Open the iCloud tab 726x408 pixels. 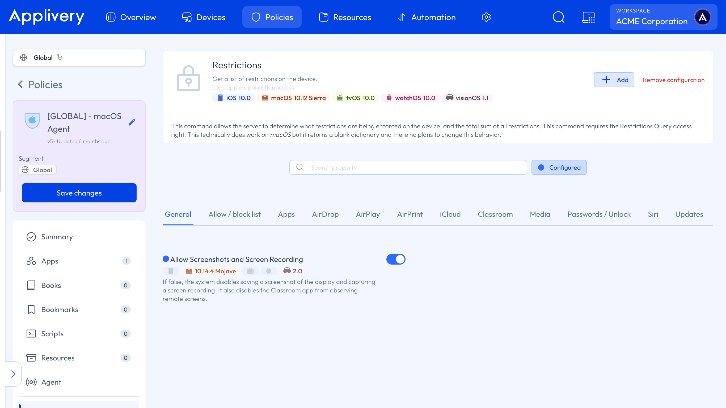(x=450, y=214)
